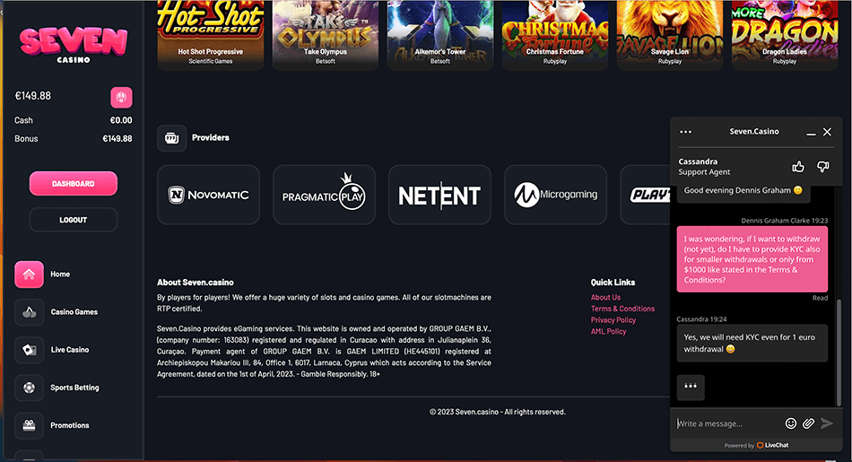Click the Seven Casino logo
The image size is (852, 462).
pos(74,45)
